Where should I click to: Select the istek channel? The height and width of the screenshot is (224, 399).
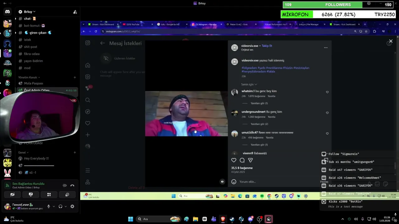pos(27,40)
